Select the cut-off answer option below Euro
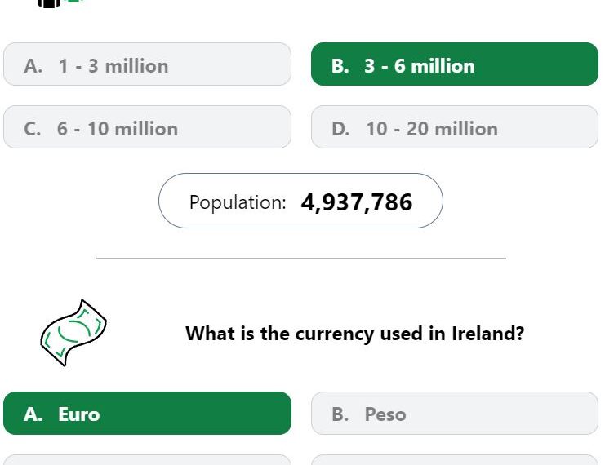This screenshot has width=605, height=465. click(147, 460)
